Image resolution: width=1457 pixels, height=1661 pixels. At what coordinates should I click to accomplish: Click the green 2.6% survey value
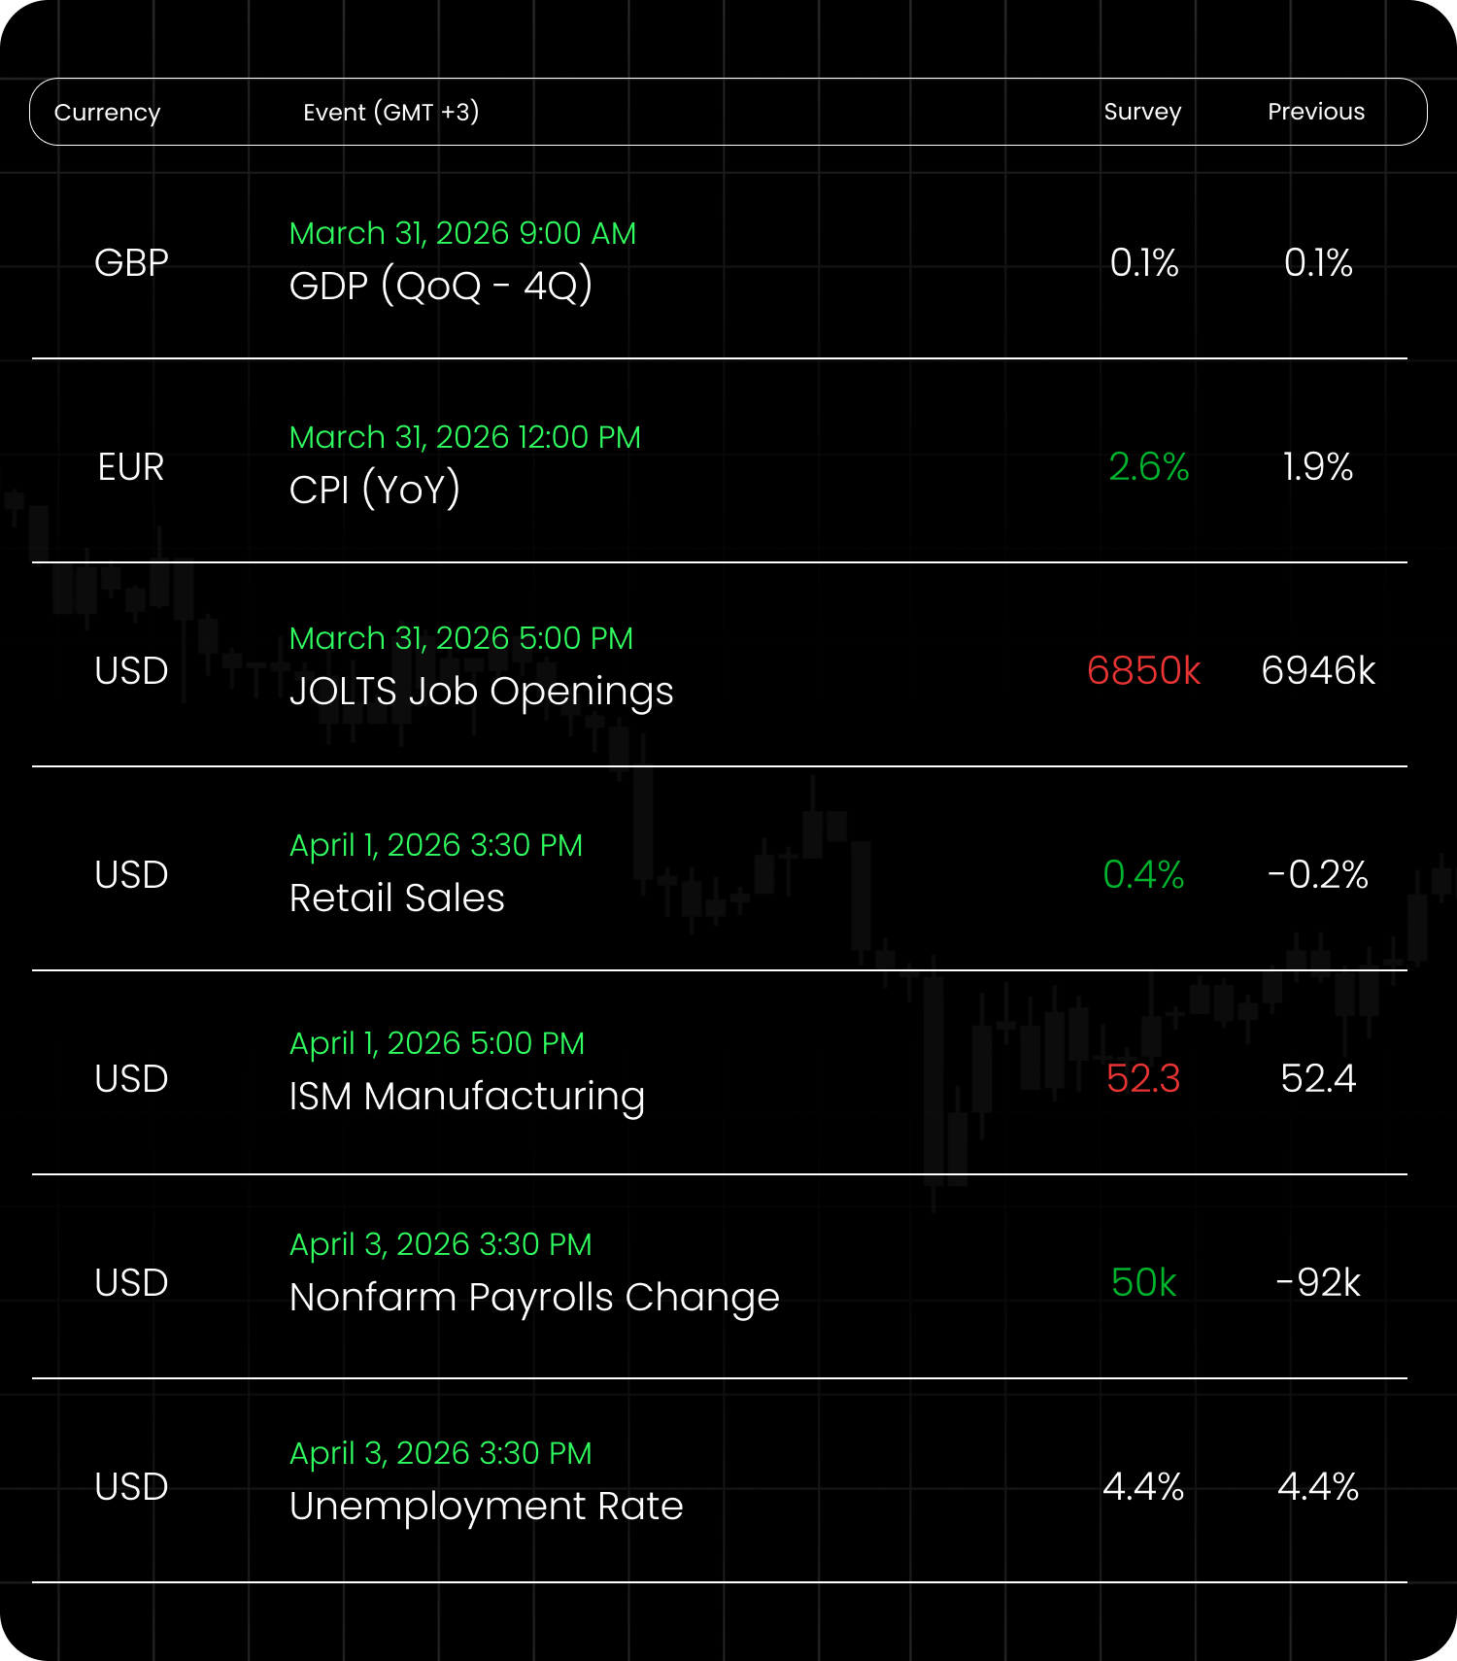click(x=1149, y=467)
